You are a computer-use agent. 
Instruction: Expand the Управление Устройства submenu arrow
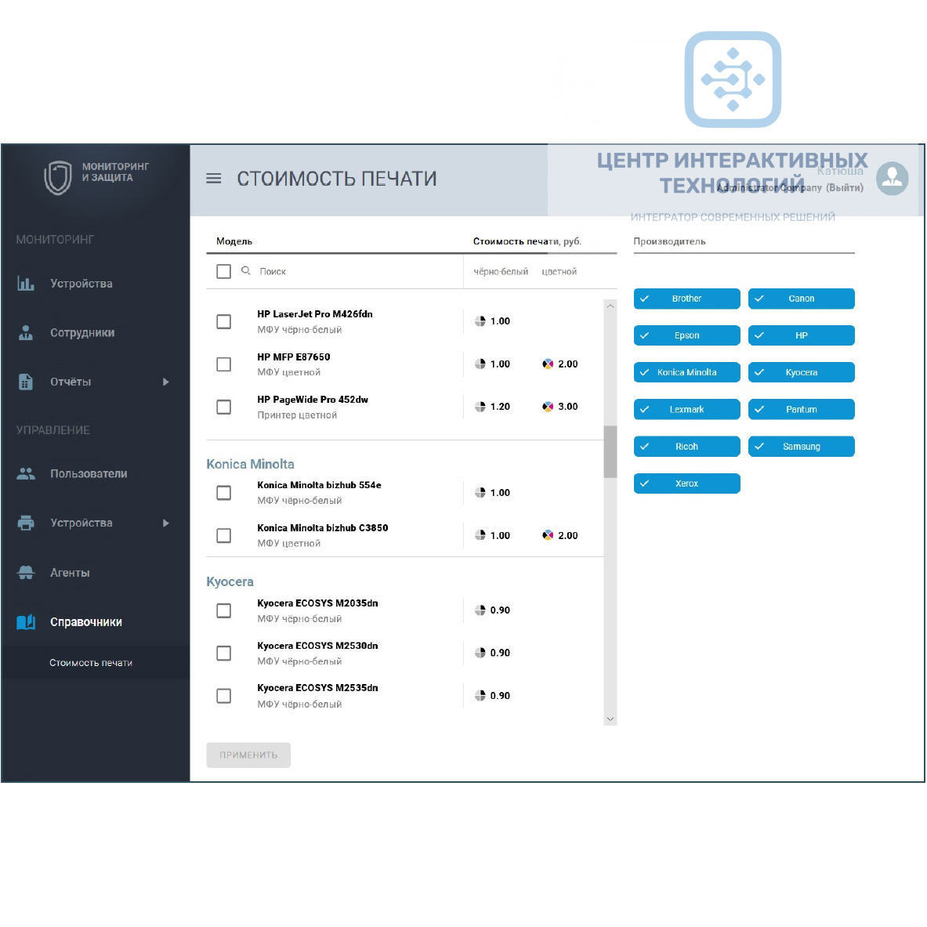(x=165, y=523)
